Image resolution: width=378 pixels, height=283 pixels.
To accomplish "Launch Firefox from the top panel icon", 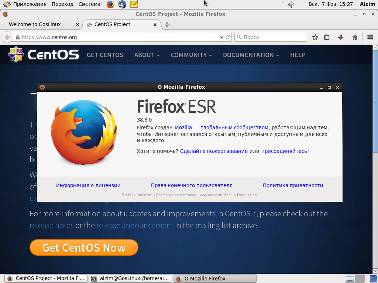I will point(110,4).
